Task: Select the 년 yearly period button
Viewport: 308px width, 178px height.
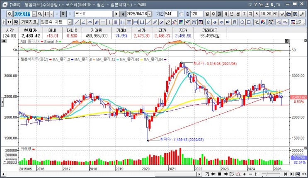Action: [x=232, y=14]
